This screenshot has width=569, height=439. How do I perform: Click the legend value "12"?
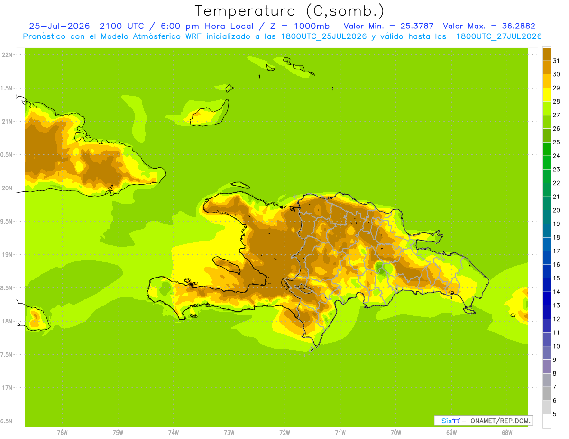click(x=556, y=319)
